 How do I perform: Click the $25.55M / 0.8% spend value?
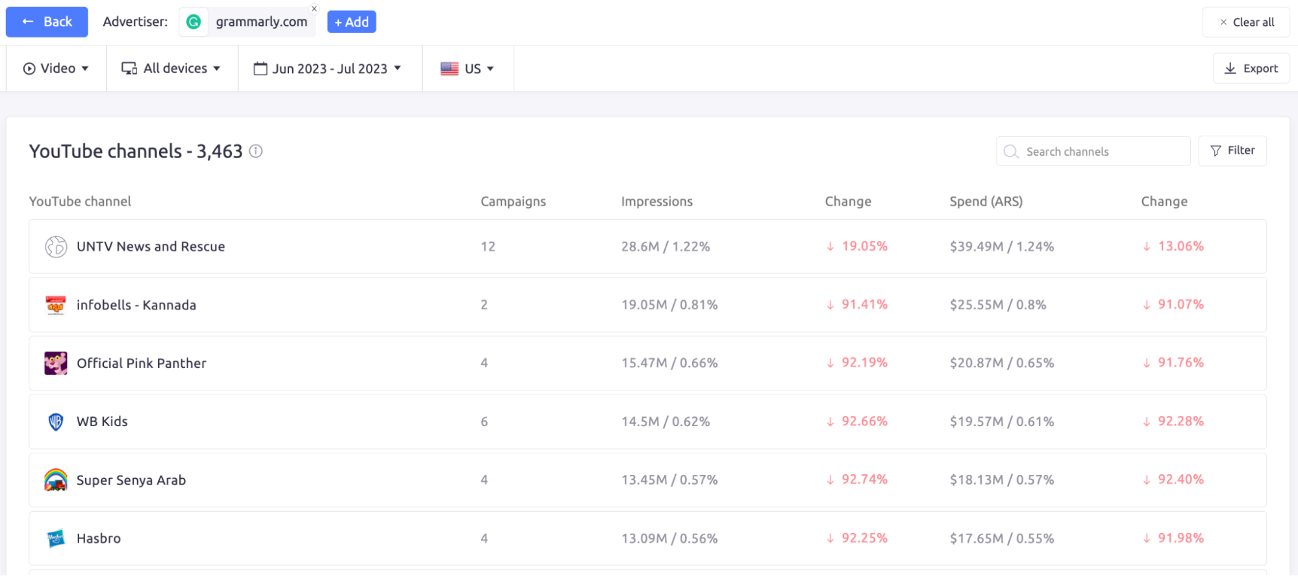[x=998, y=305]
